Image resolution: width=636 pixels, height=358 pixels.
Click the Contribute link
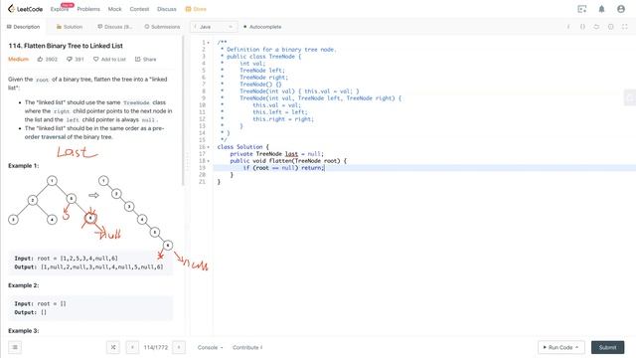[247, 347]
